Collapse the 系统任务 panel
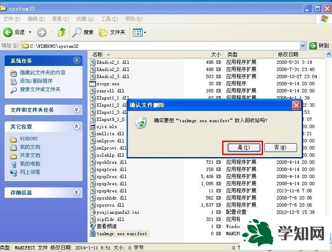332x252 pixels. (x=77, y=60)
